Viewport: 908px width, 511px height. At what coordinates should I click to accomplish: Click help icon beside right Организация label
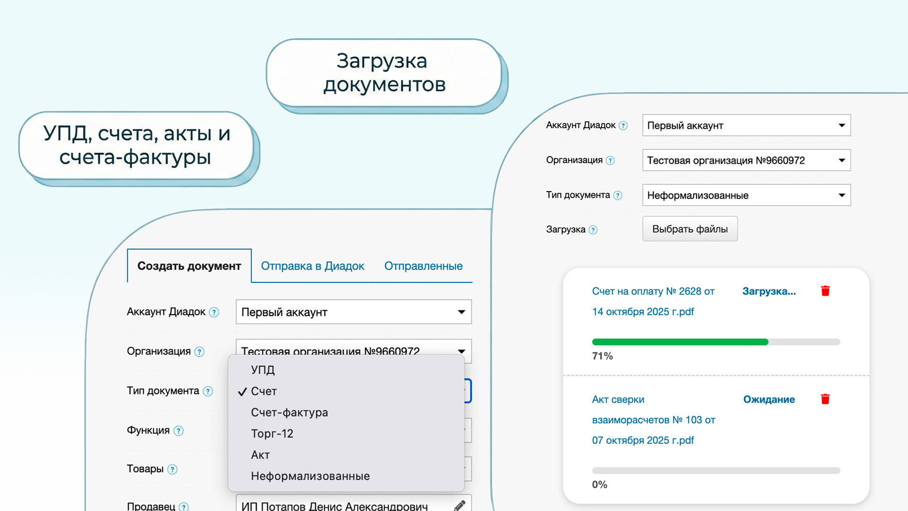pos(610,160)
